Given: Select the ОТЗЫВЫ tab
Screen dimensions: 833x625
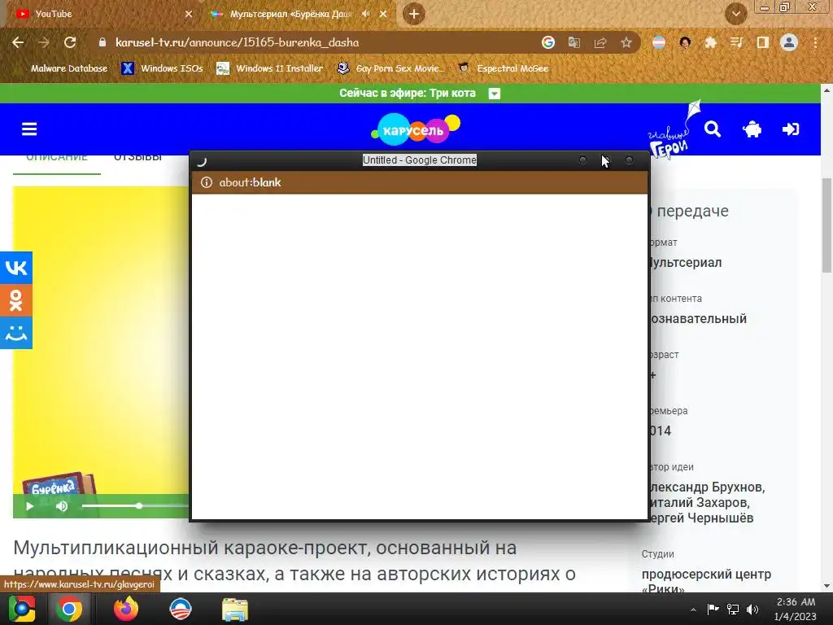Looking at the screenshot, I should click(138, 158).
